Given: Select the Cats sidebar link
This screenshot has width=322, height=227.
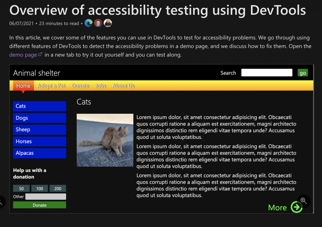Looking at the screenshot, I should (x=40, y=106).
